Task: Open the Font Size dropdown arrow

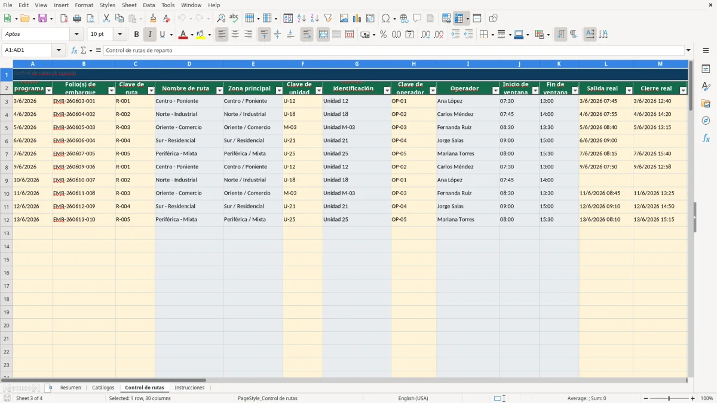Action: pos(119,35)
